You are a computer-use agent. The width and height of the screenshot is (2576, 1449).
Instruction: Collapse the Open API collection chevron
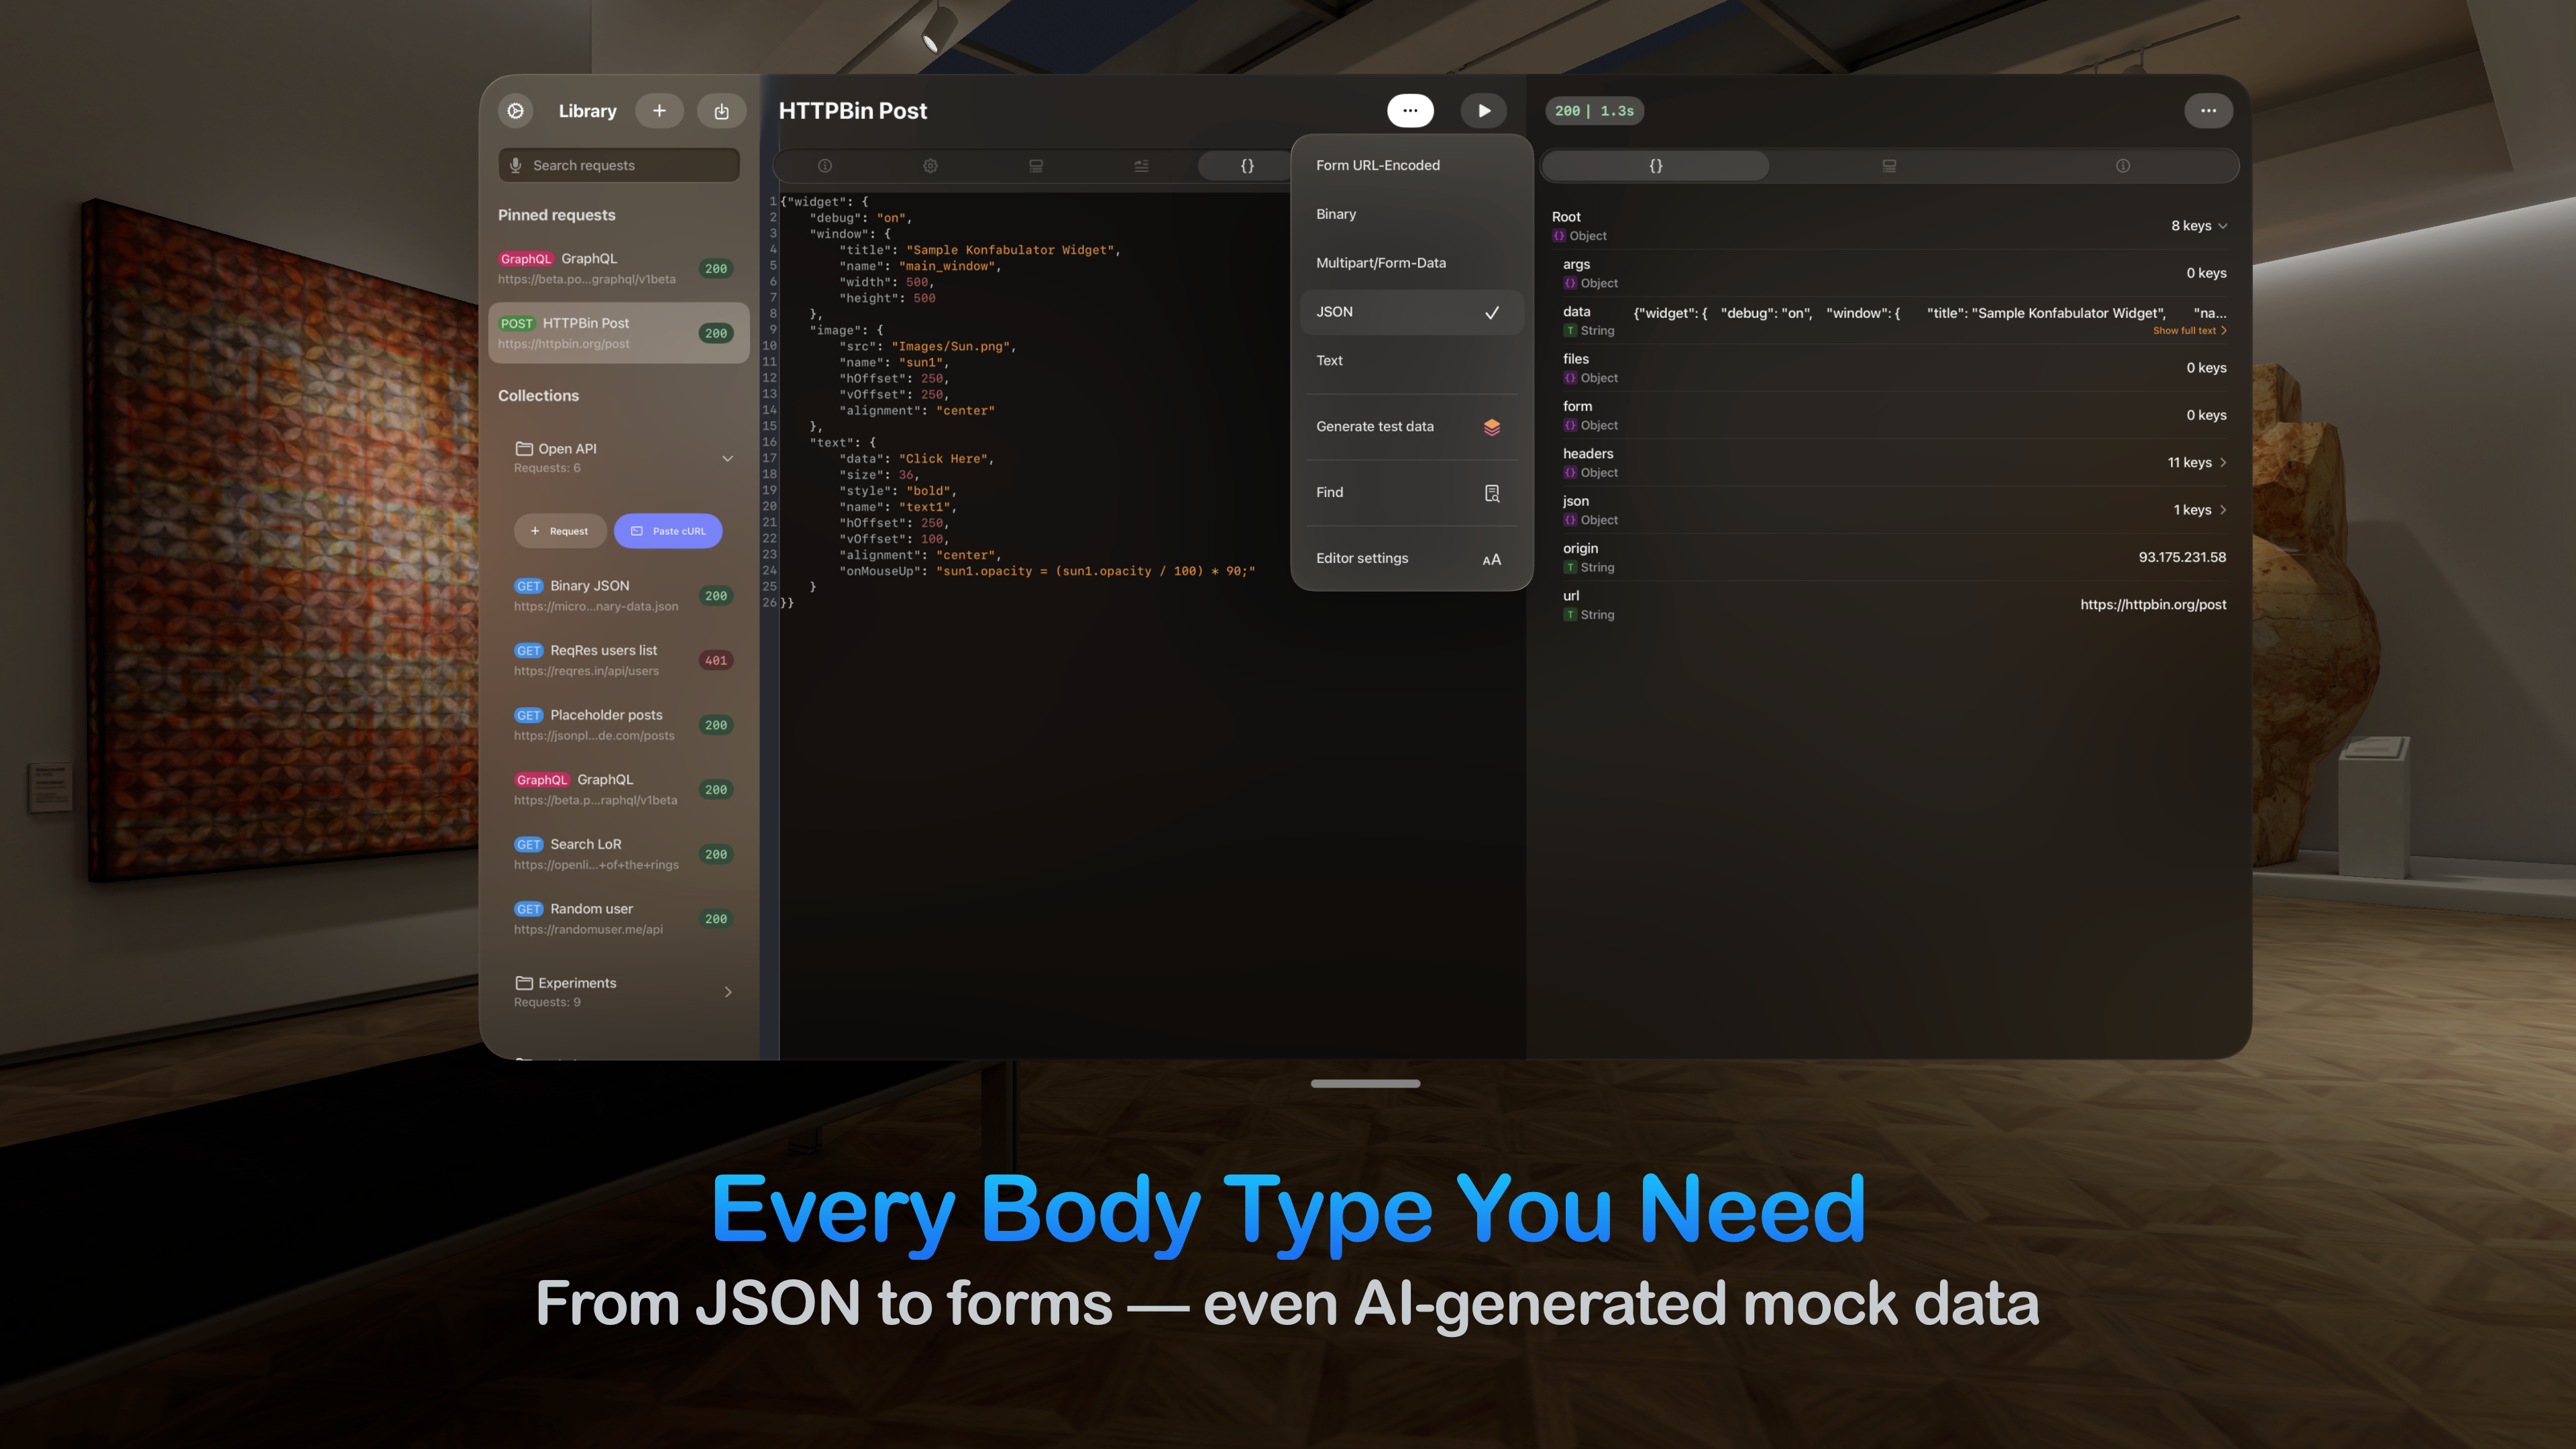(728, 458)
